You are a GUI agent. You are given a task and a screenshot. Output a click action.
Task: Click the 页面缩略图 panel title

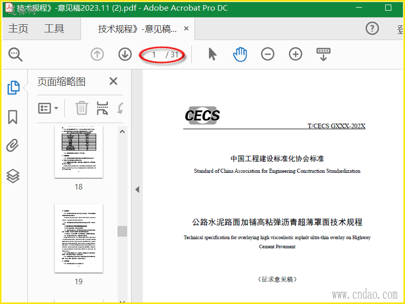tap(61, 82)
